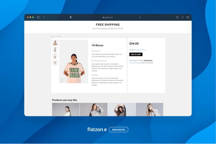Click the google.com address bar
Viewport: 216px width, 144px height.
[108, 17]
